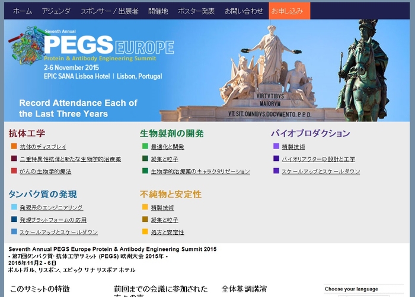Open スケールアップとスケールダウン under バイオプロダクション
Screen dimensions: 415x297
(321, 172)
